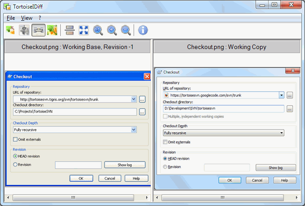
Task: Click the left pane's horizontal scrollbar thumb
Action: pyautogui.click(x=73, y=197)
